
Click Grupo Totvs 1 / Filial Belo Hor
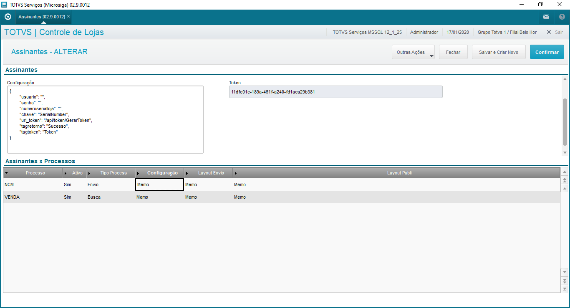507,32
